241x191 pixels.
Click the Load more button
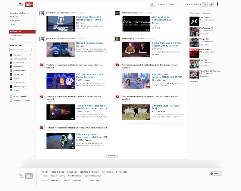pos(111,156)
